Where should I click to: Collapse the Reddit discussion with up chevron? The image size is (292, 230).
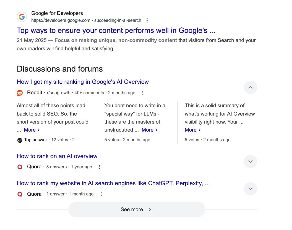251,87
